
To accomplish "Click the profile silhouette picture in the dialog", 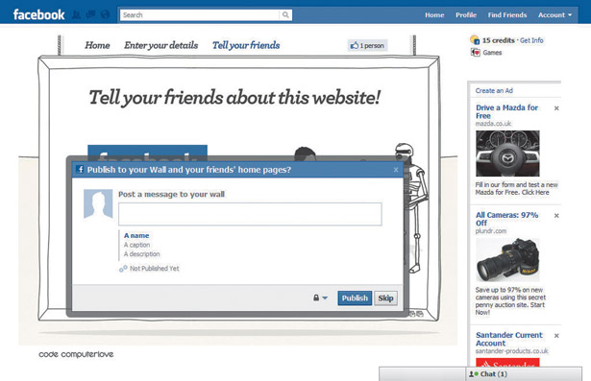I will point(98,203).
